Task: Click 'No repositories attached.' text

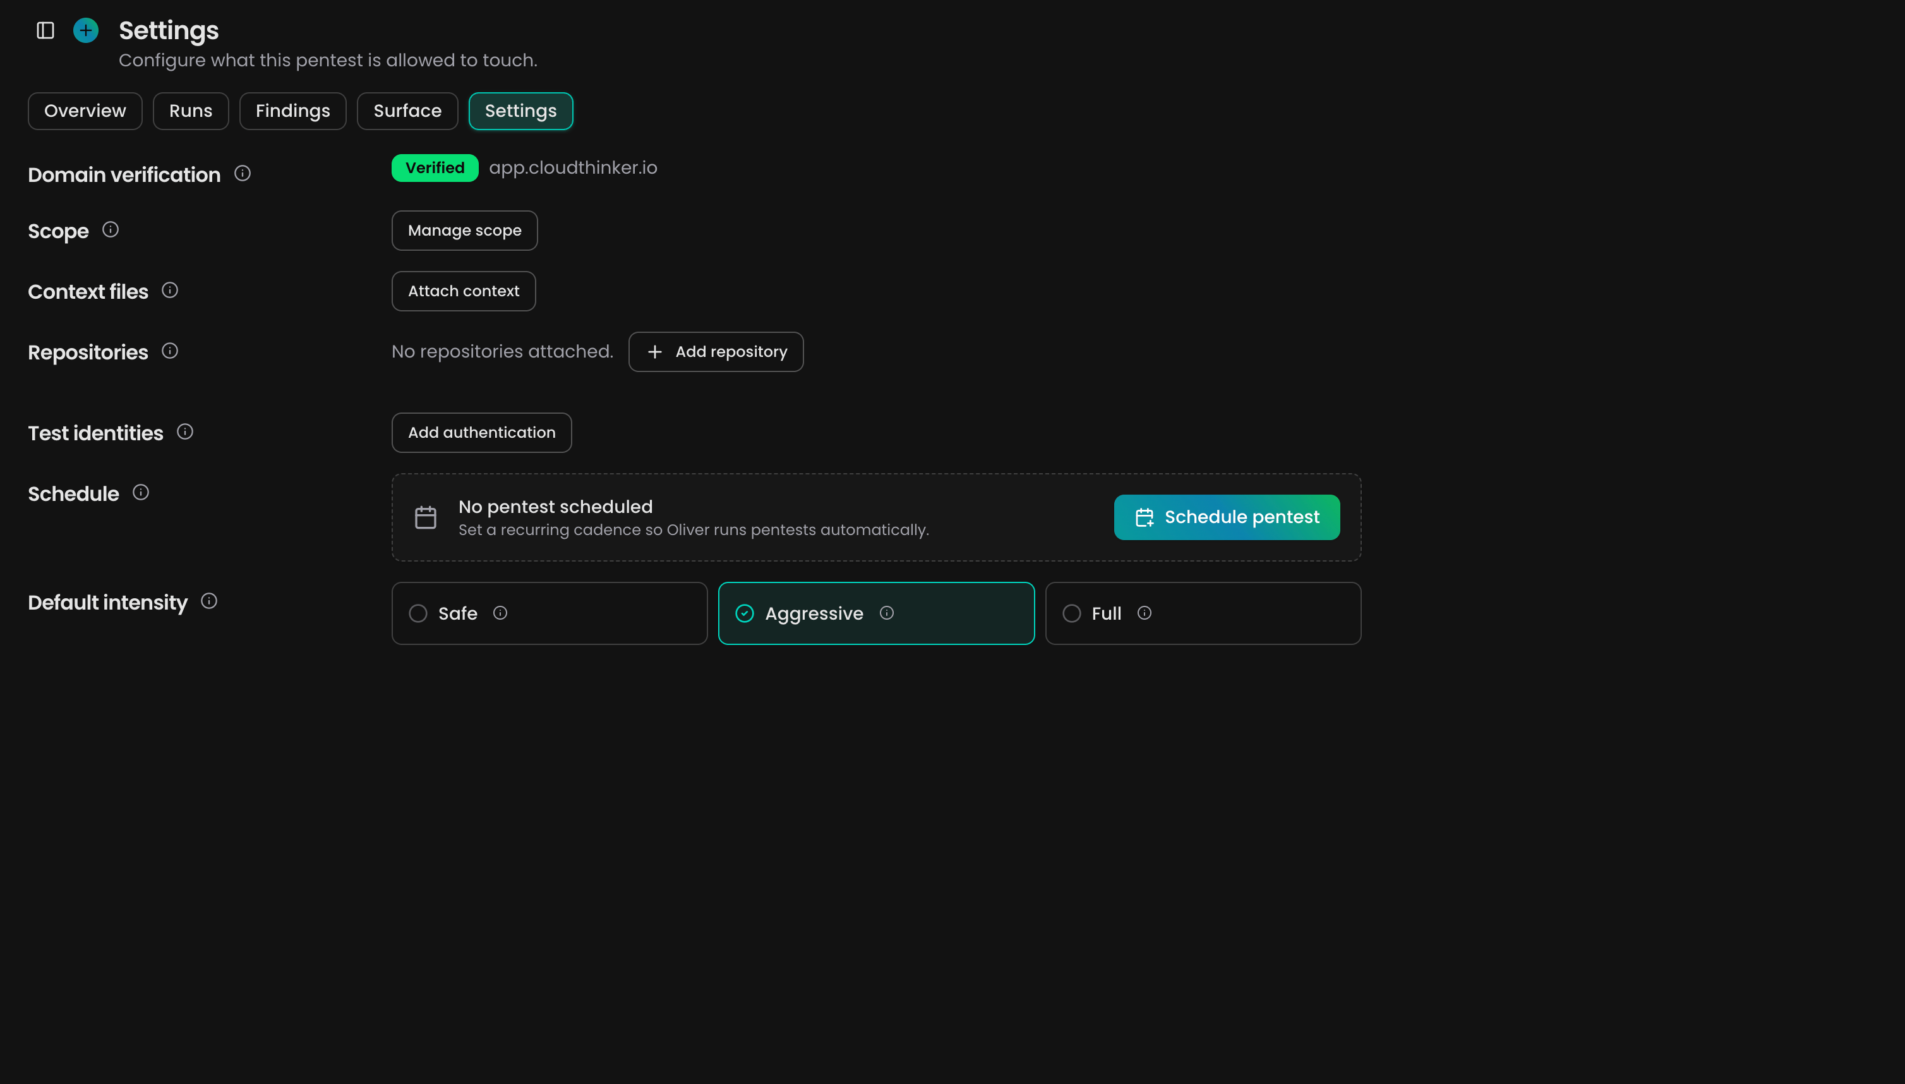Action: coord(503,351)
